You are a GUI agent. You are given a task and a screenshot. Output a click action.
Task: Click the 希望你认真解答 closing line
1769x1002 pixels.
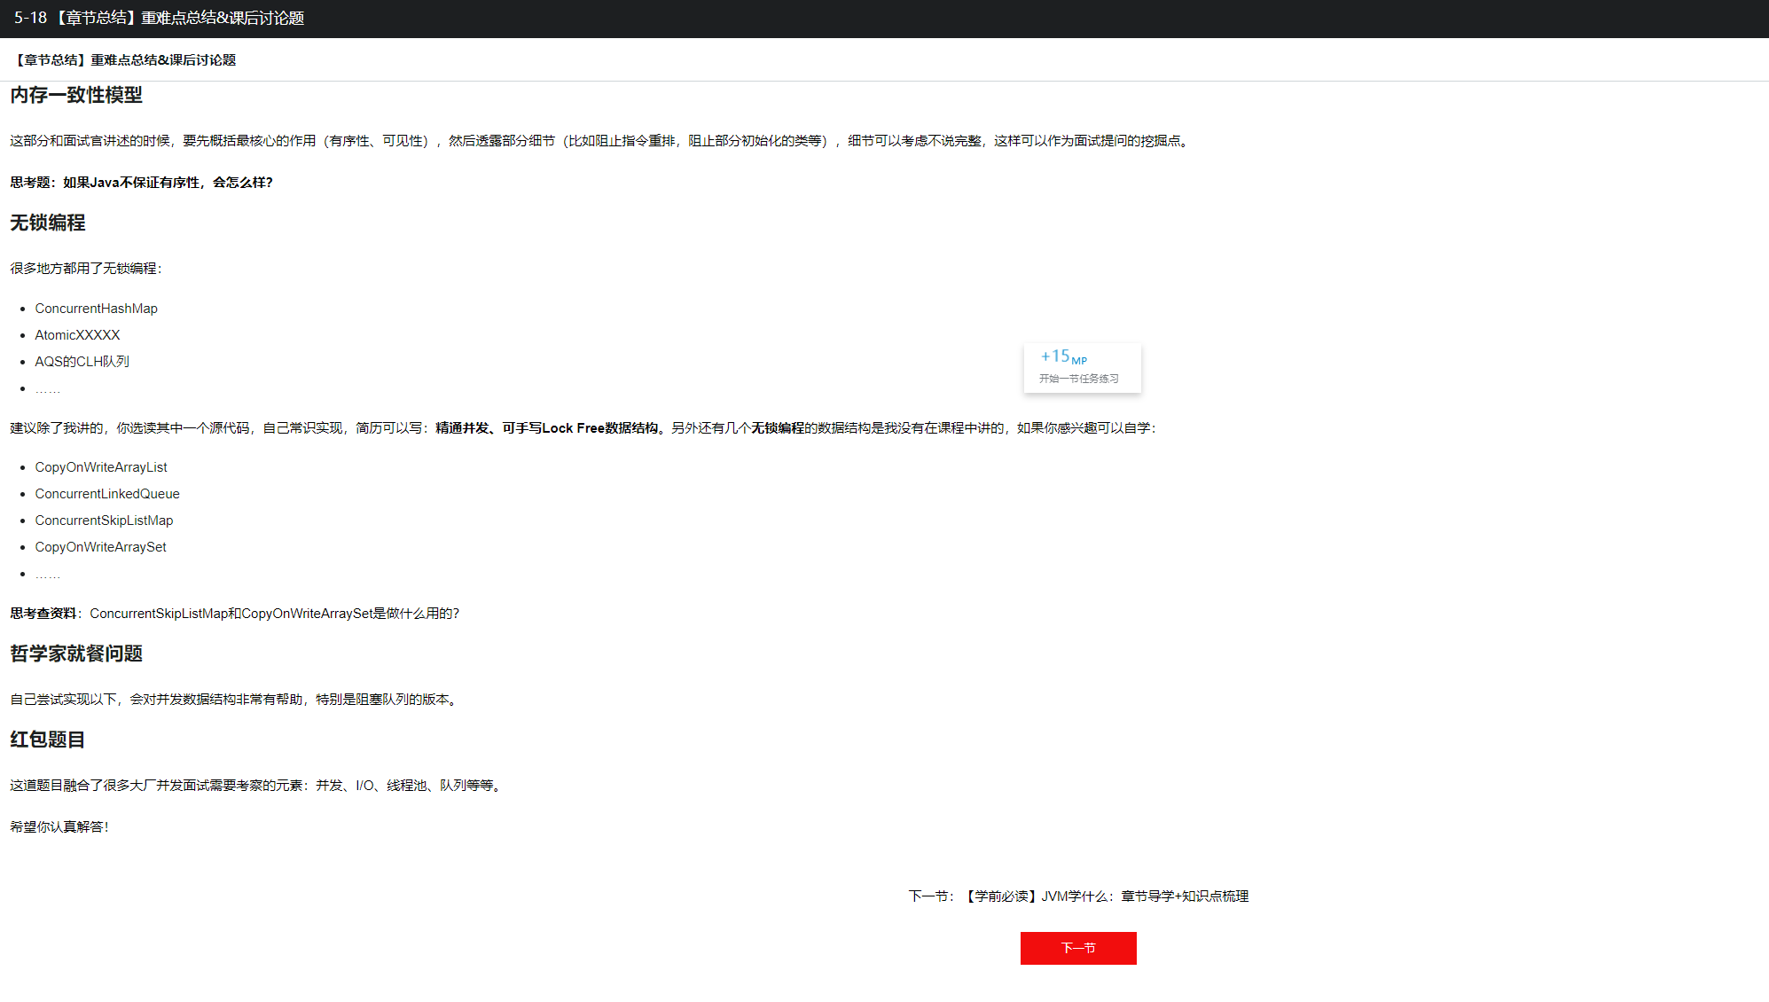point(59,827)
